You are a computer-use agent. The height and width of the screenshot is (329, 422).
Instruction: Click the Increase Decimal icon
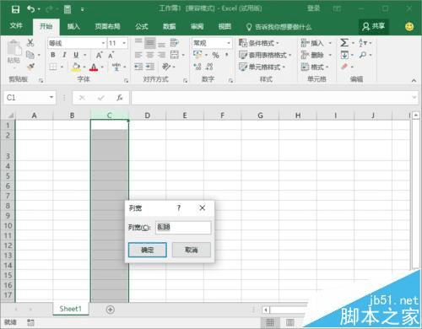point(197,67)
